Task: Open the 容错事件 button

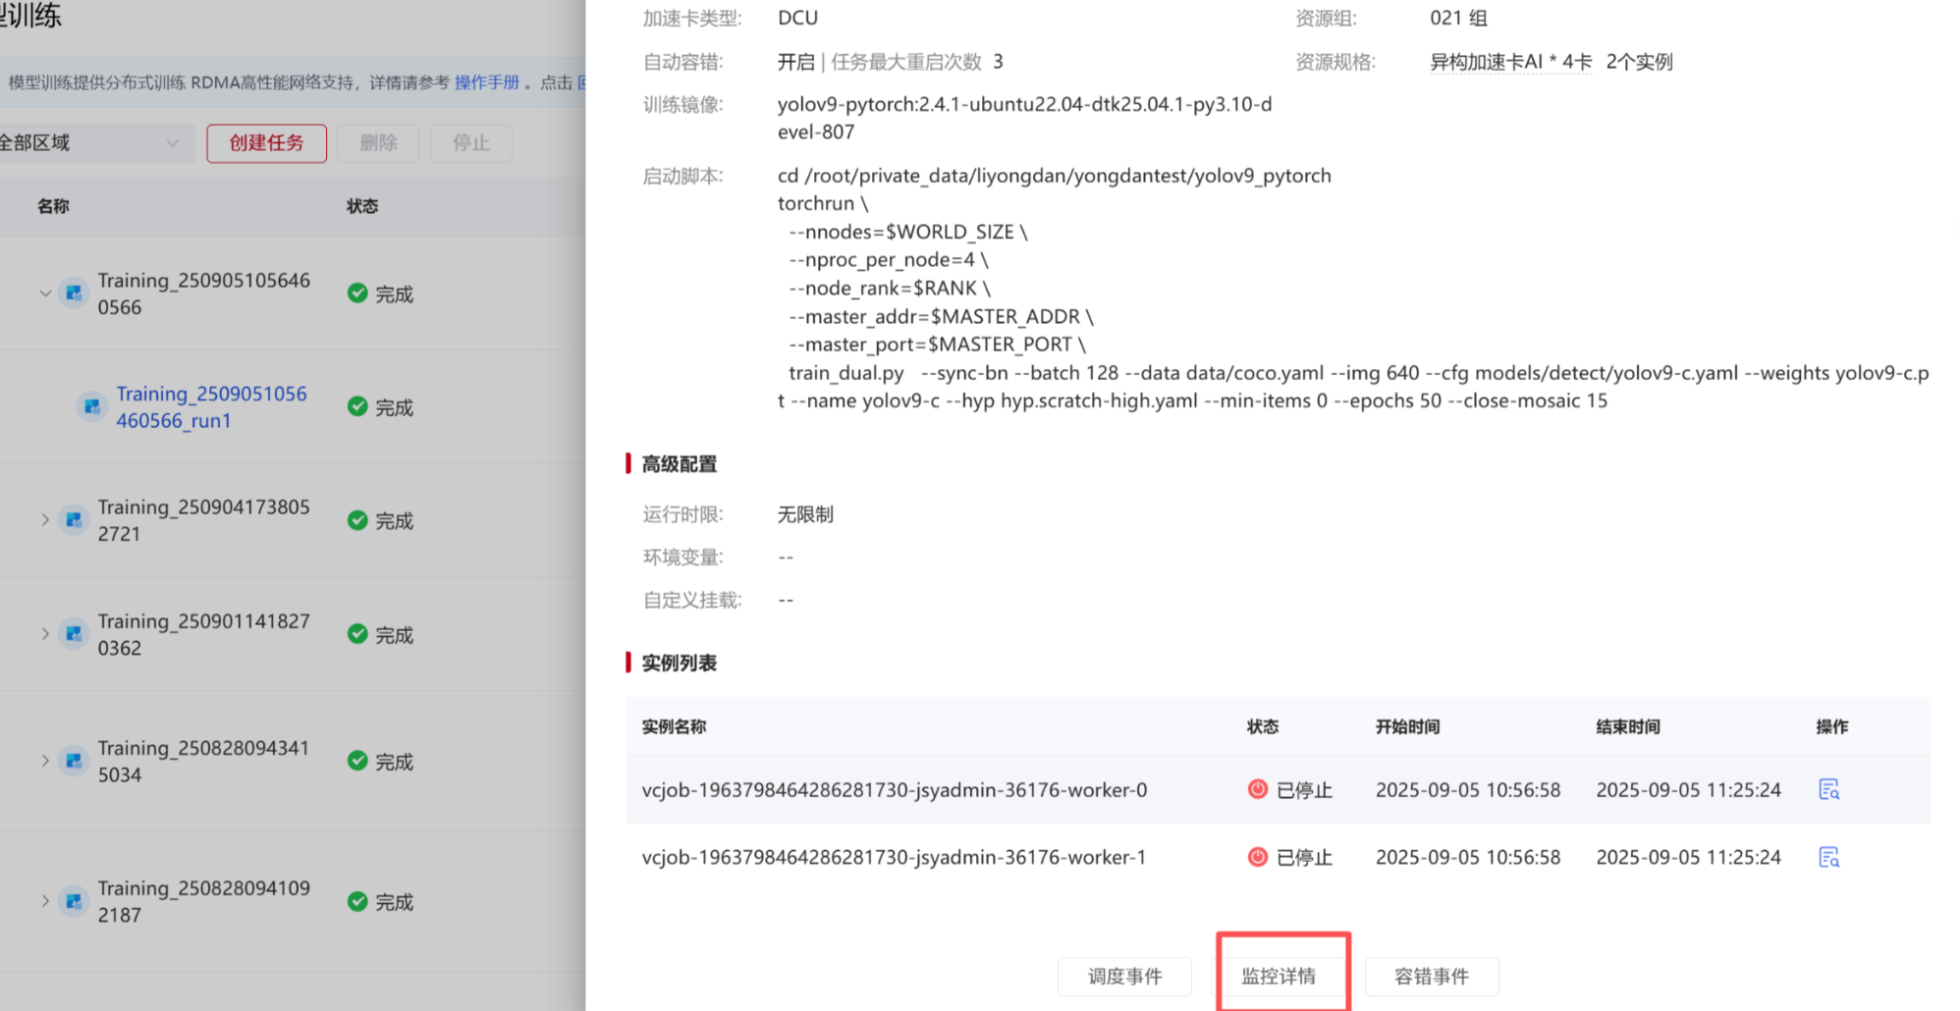Action: coord(1431,976)
